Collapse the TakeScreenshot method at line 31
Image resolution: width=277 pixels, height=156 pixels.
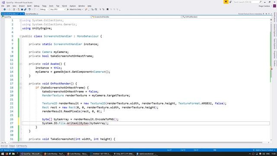coord(21,139)
